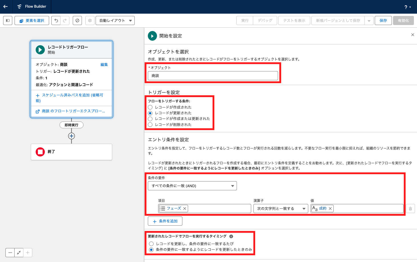
Task: Toggle the left toolbox panel icon
Action: point(8,20)
